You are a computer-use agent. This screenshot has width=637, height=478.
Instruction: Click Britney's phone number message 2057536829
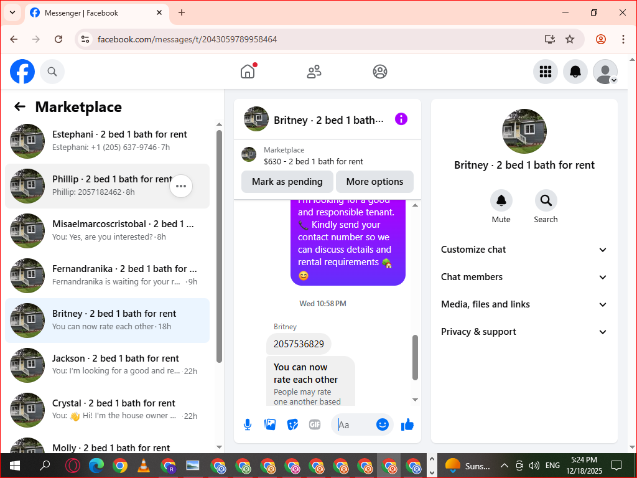(x=299, y=344)
